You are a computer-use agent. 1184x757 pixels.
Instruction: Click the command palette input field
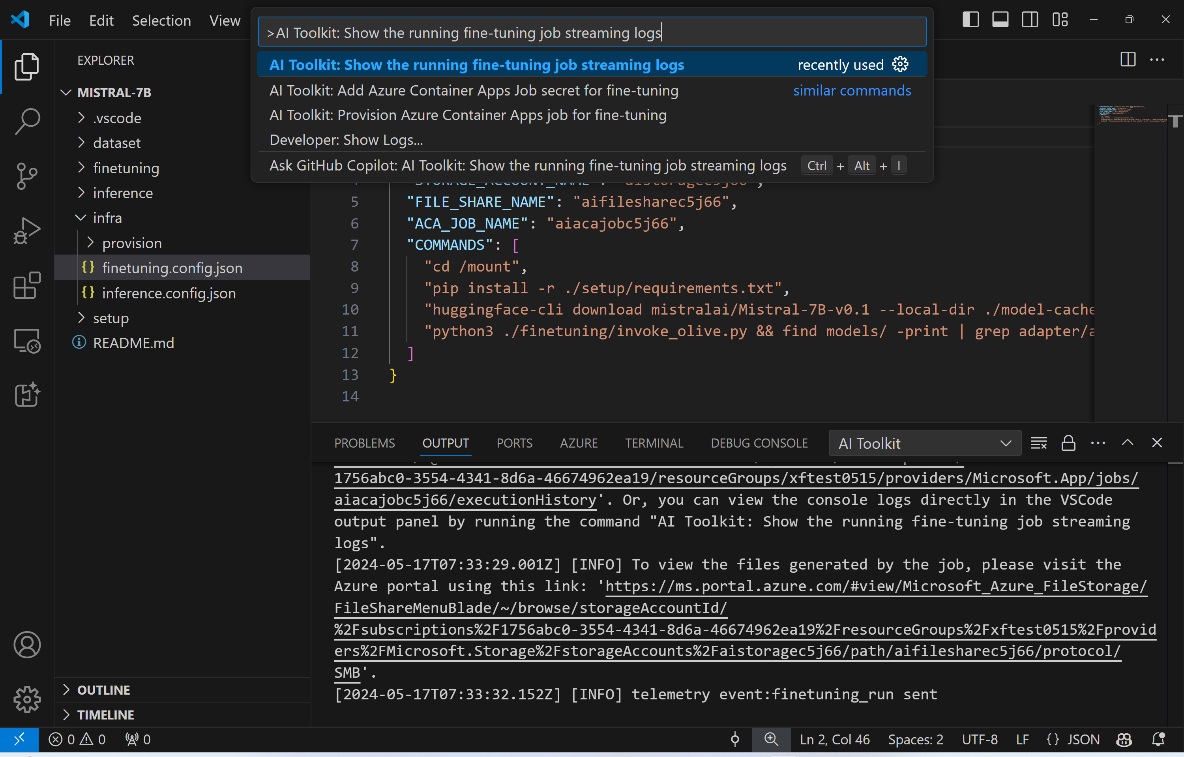[592, 32]
